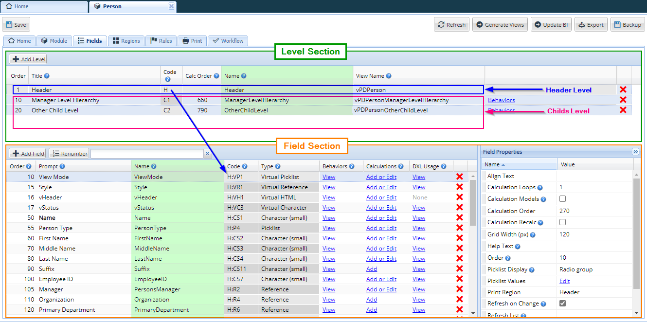
Task: Open the Print tab
Action: (192, 41)
